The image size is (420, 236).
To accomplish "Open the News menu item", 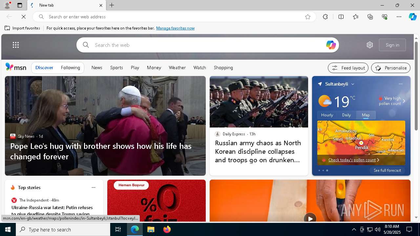I will pyautogui.click(x=97, y=68).
